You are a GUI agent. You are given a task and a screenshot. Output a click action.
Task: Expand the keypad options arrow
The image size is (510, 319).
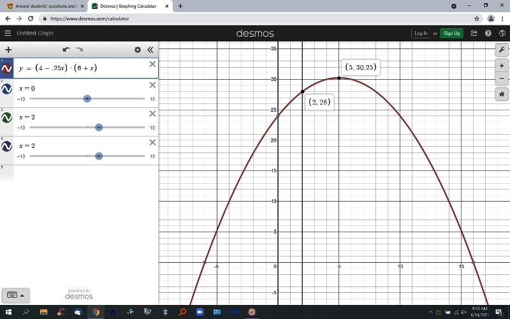[x=22, y=295]
